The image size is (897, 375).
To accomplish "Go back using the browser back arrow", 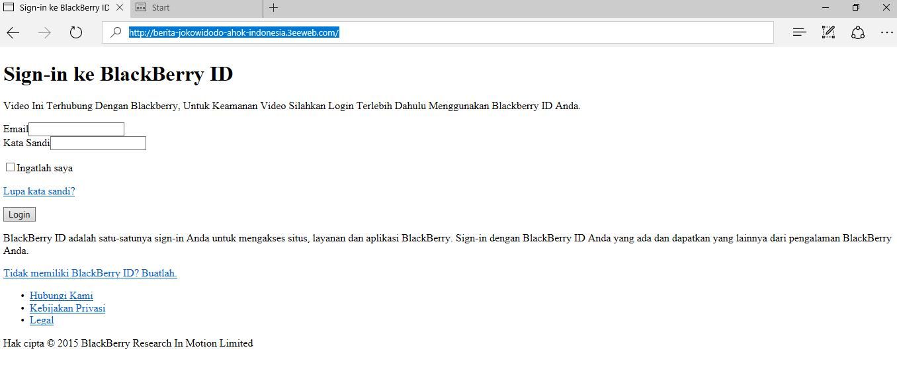I will 13,32.
